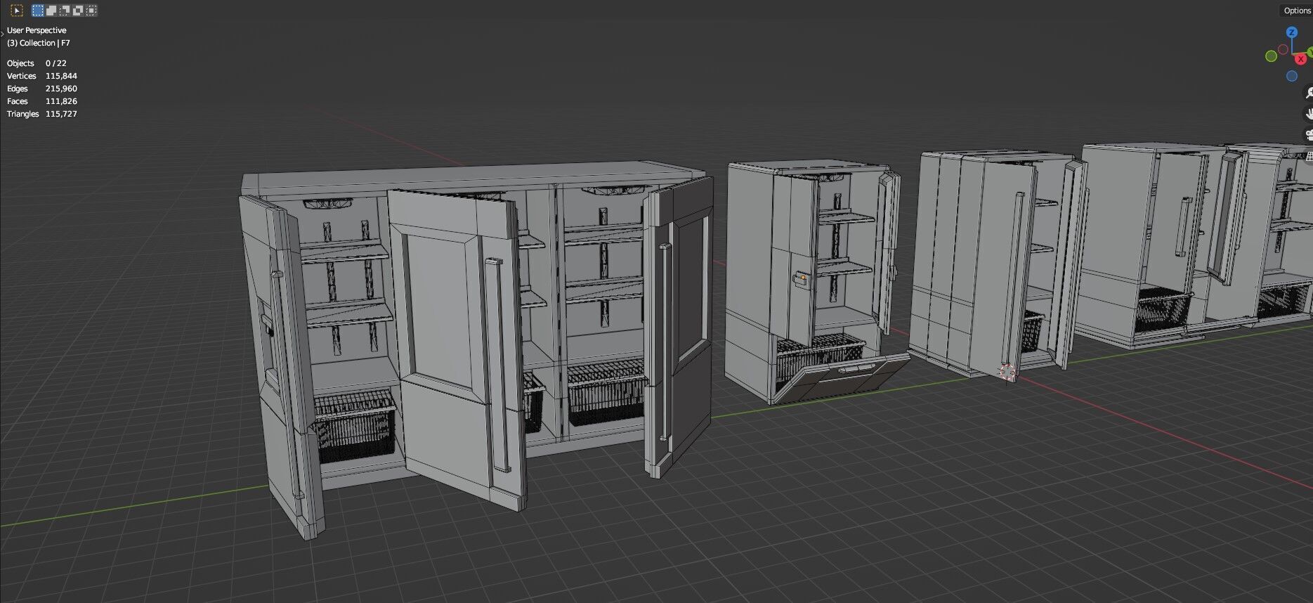Click the zoom view magnifier icon

(1309, 92)
